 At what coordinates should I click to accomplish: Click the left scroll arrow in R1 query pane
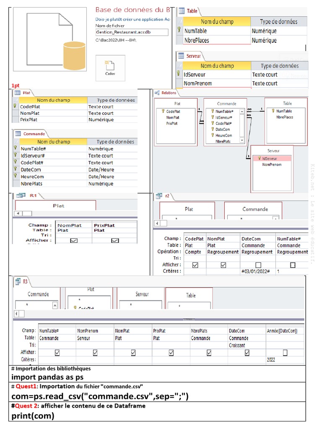18,213
